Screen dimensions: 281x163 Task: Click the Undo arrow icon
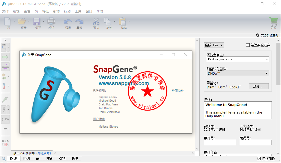tap(68, 22)
